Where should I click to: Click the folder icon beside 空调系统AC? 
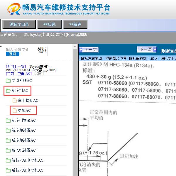[8, 81]
